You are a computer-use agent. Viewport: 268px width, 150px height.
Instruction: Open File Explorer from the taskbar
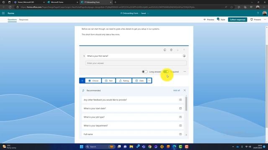(131, 147)
